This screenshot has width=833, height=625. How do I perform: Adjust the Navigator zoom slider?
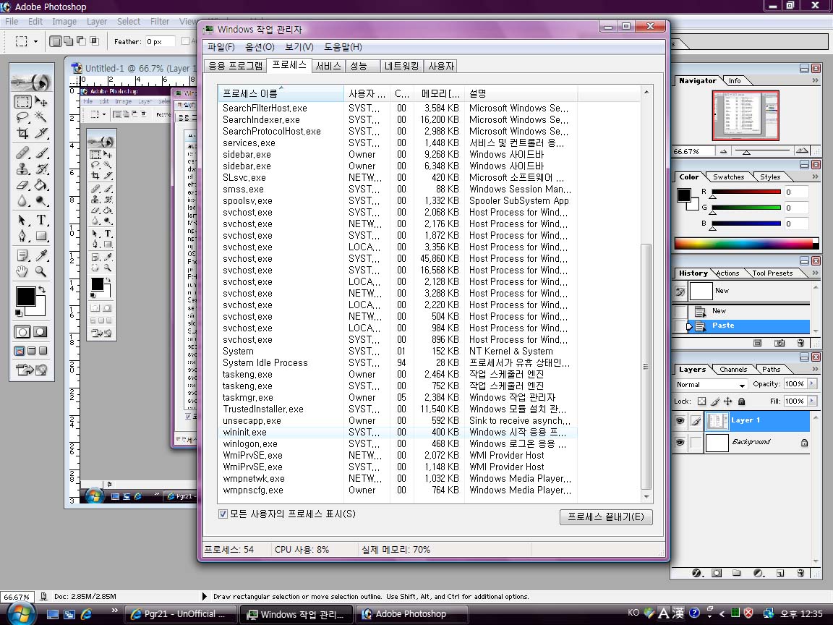click(x=746, y=152)
